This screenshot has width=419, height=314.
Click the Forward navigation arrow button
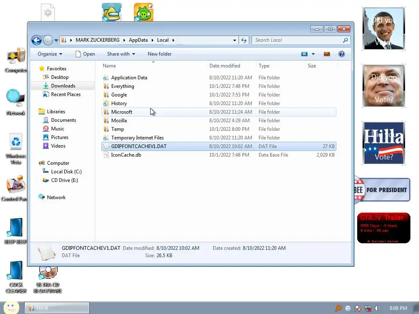click(x=48, y=40)
